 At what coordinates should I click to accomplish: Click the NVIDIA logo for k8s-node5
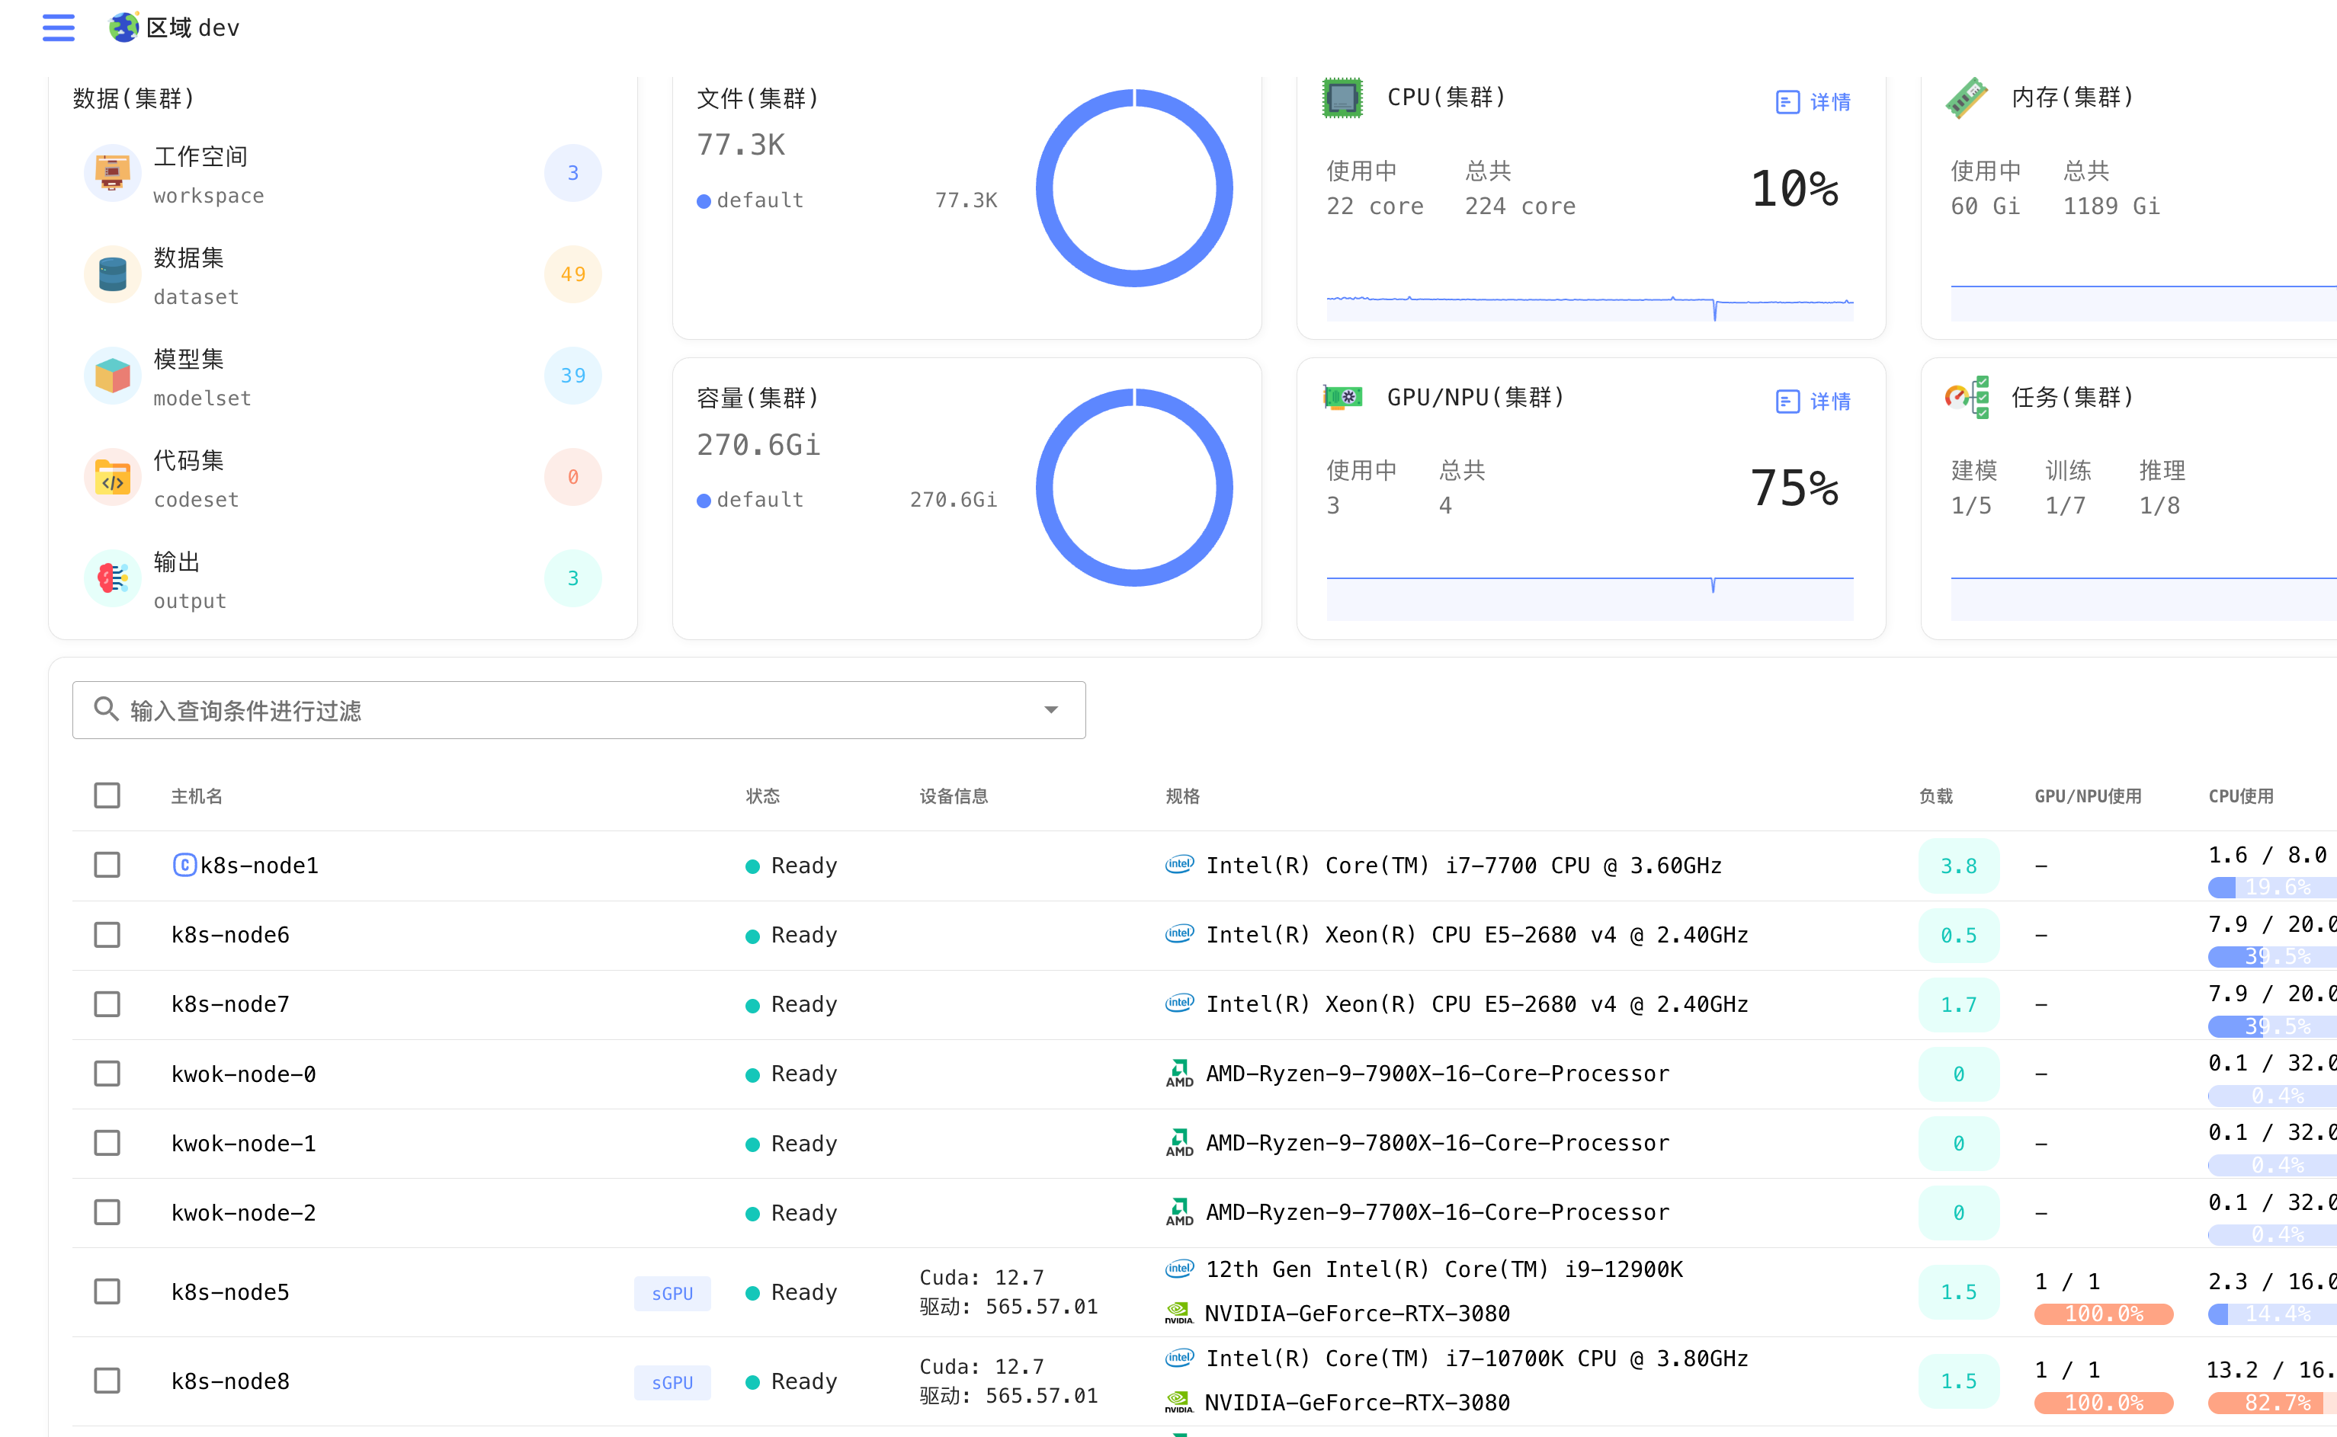pos(1179,1314)
